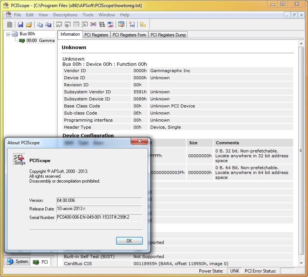Image resolution: width=308 pixels, height=277 pixels.
Task: Minimize the inner document child window
Action: (287, 15)
